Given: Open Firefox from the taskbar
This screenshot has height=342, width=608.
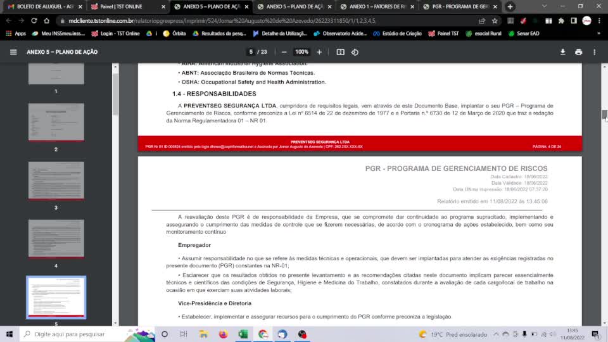Looking at the screenshot, I should click(x=223, y=334).
